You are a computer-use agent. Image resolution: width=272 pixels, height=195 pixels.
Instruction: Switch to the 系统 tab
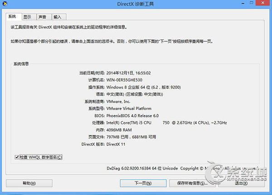click(14, 16)
